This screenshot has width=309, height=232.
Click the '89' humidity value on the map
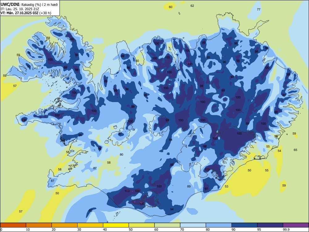coord(189,186)
